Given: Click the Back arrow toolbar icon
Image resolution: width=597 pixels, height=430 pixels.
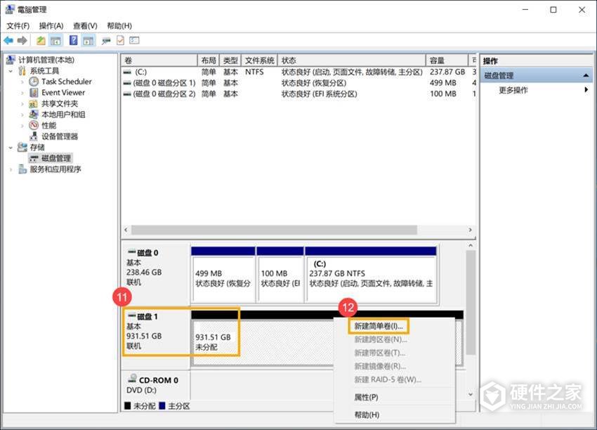Looking at the screenshot, I should click(x=8, y=40).
